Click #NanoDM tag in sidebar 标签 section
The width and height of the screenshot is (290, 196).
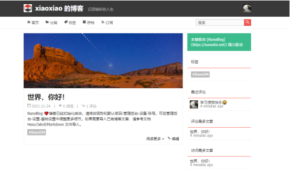tap(200, 74)
